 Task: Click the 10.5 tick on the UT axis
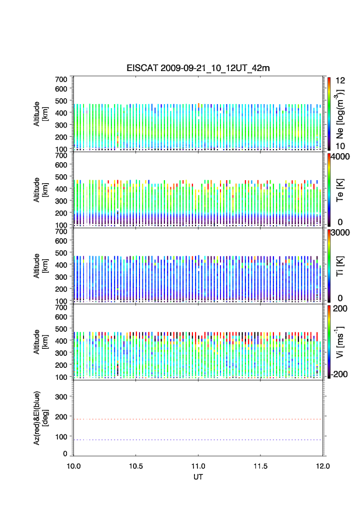click(x=136, y=466)
